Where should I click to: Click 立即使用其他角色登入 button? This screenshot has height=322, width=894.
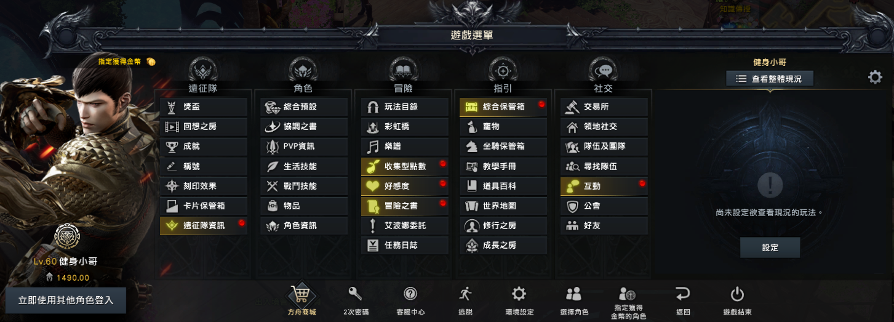66,300
